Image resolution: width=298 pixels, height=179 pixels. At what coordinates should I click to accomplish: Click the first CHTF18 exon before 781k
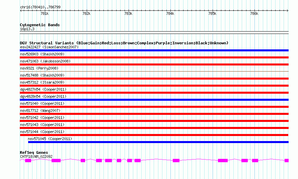[28, 161]
